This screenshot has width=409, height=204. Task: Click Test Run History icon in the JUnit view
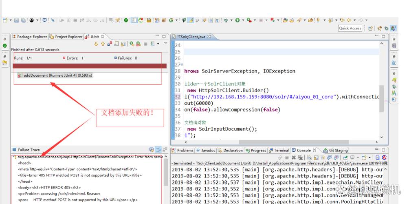click(x=152, y=44)
